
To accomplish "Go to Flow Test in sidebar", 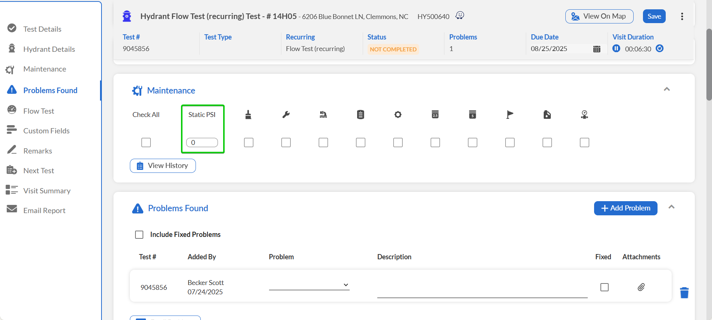I will click(x=38, y=111).
